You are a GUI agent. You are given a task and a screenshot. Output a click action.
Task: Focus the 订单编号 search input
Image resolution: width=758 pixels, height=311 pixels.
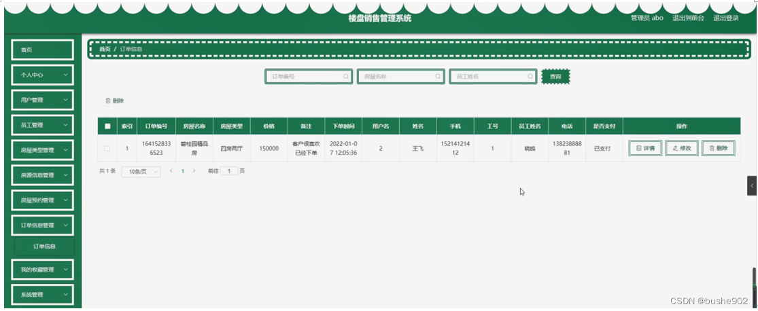pos(309,76)
